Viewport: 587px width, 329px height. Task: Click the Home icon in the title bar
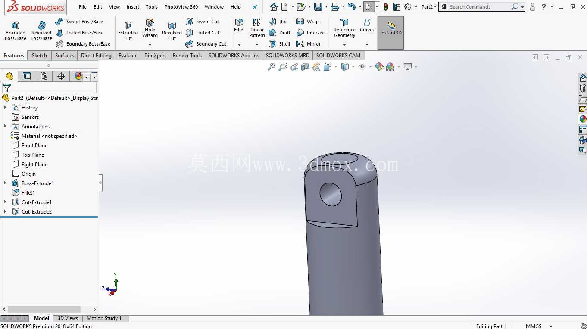tap(273, 7)
